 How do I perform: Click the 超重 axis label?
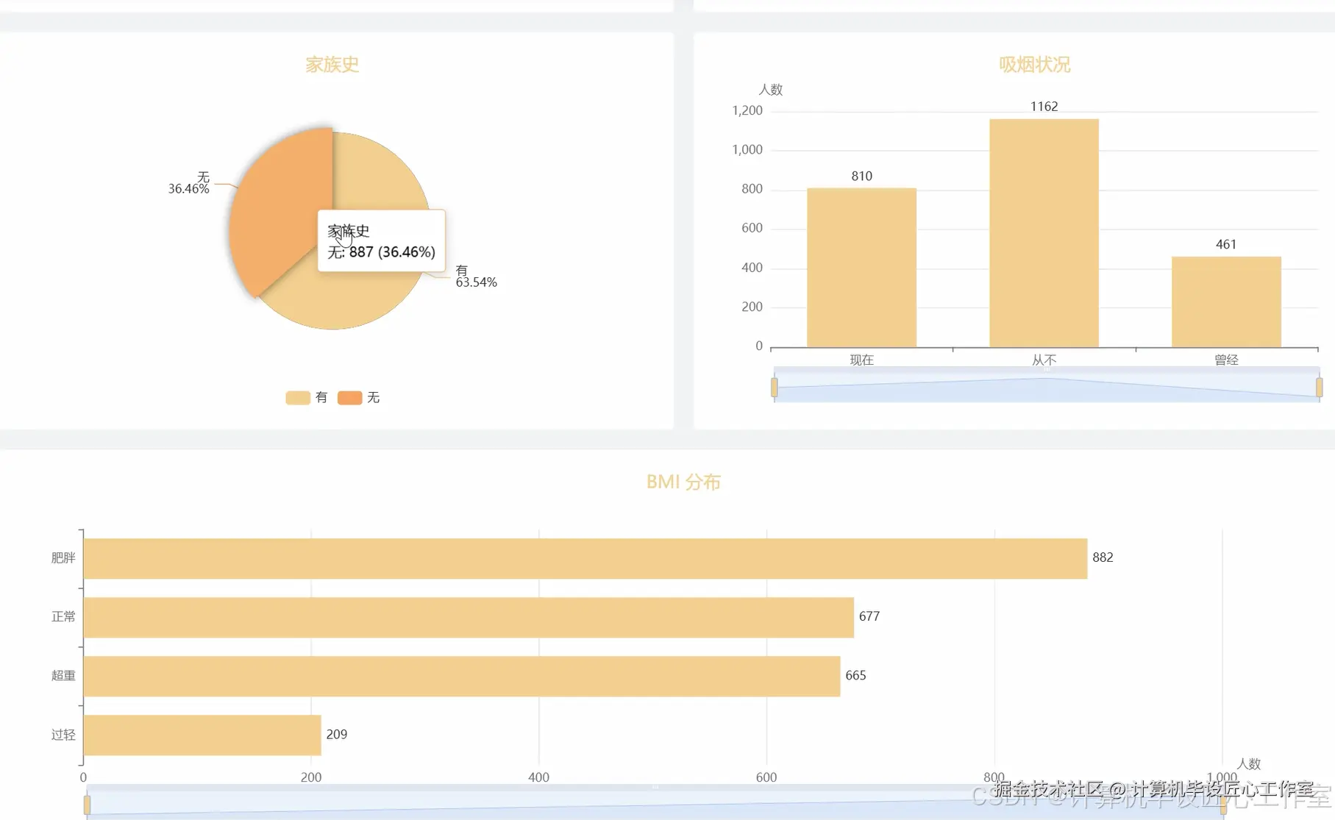coord(63,676)
